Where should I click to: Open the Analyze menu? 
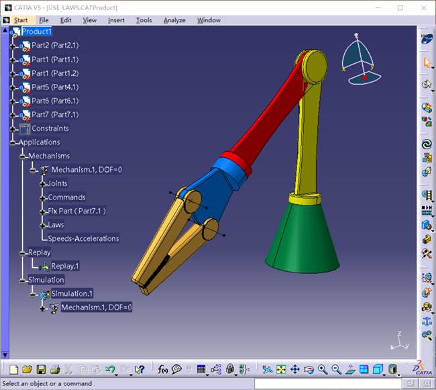point(174,20)
